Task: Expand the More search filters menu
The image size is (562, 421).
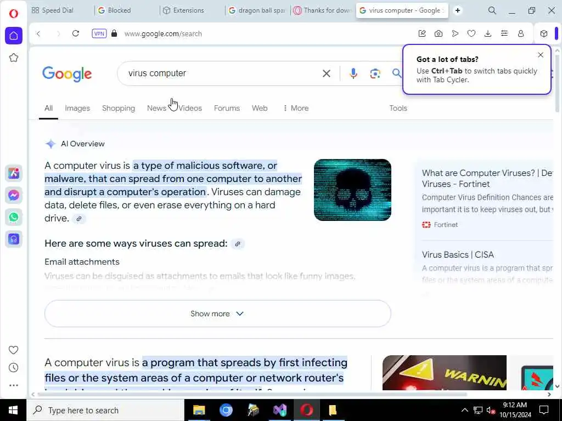Action: pos(296,108)
